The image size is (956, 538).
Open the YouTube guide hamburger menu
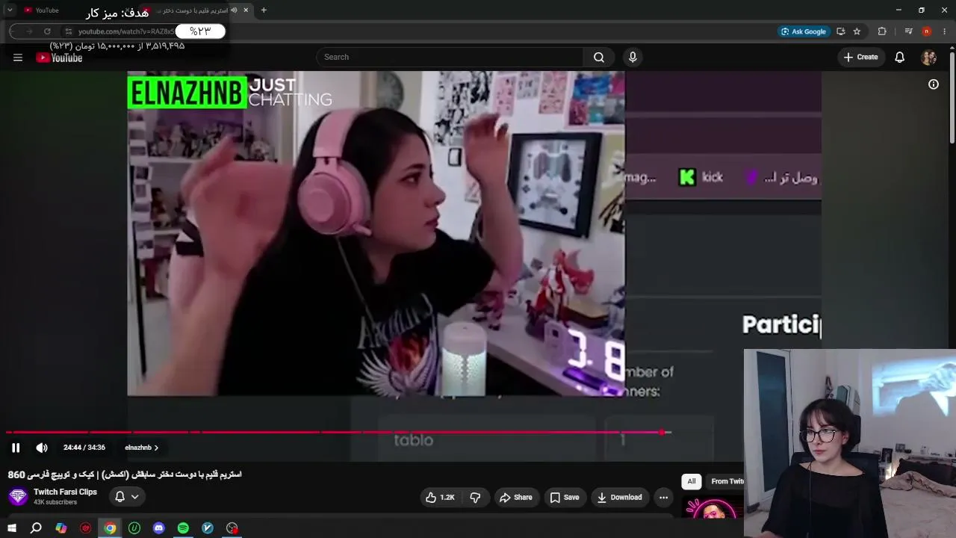18,58
